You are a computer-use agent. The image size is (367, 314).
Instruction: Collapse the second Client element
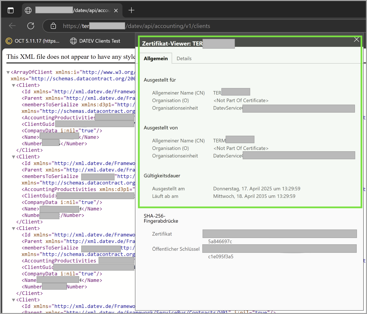[x=14, y=157]
